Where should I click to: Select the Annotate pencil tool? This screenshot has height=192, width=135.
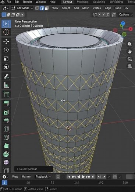tap(6, 76)
